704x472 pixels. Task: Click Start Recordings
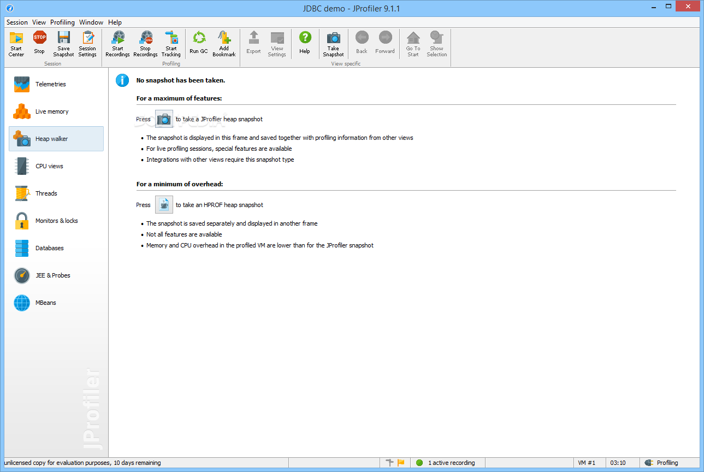[117, 44]
